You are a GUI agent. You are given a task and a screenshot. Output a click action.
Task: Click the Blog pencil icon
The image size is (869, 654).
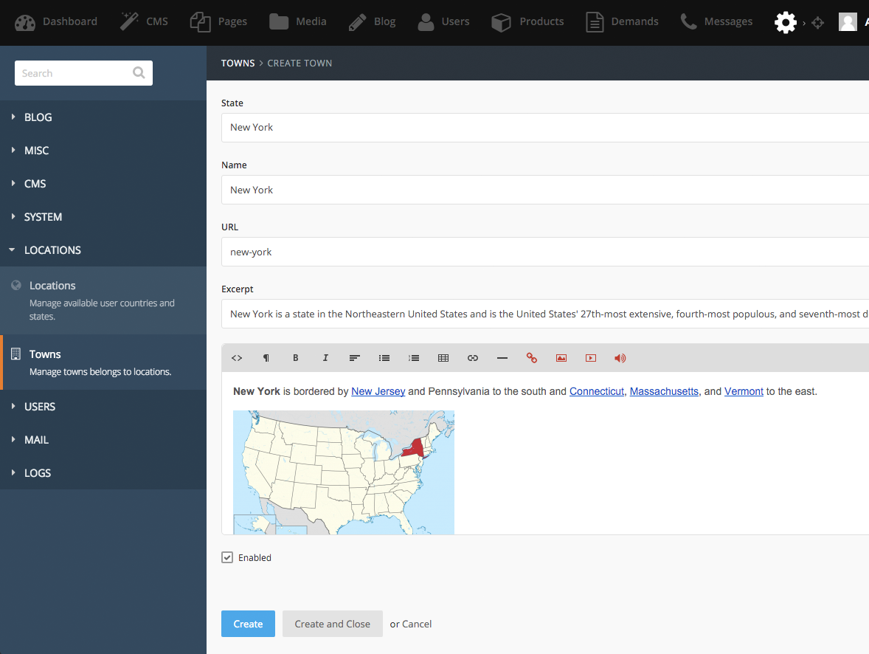coord(358,22)
